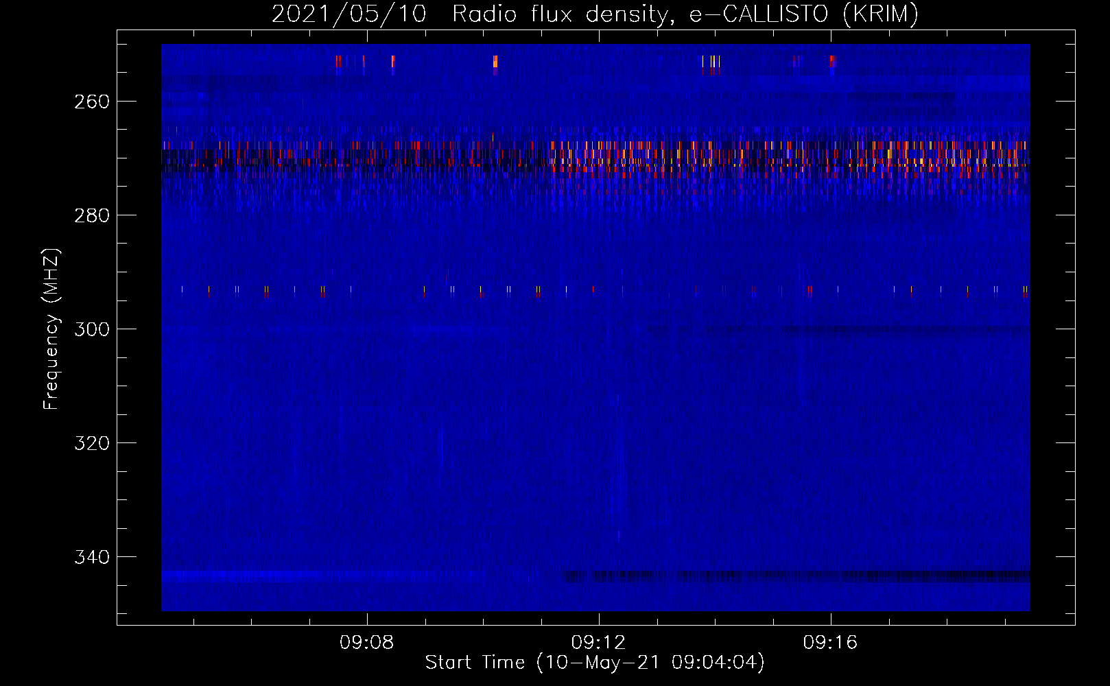The height and width of the screenshot is (686, 1110).
Task: Click the 280 frequency tick label
Action: [92, 215]
